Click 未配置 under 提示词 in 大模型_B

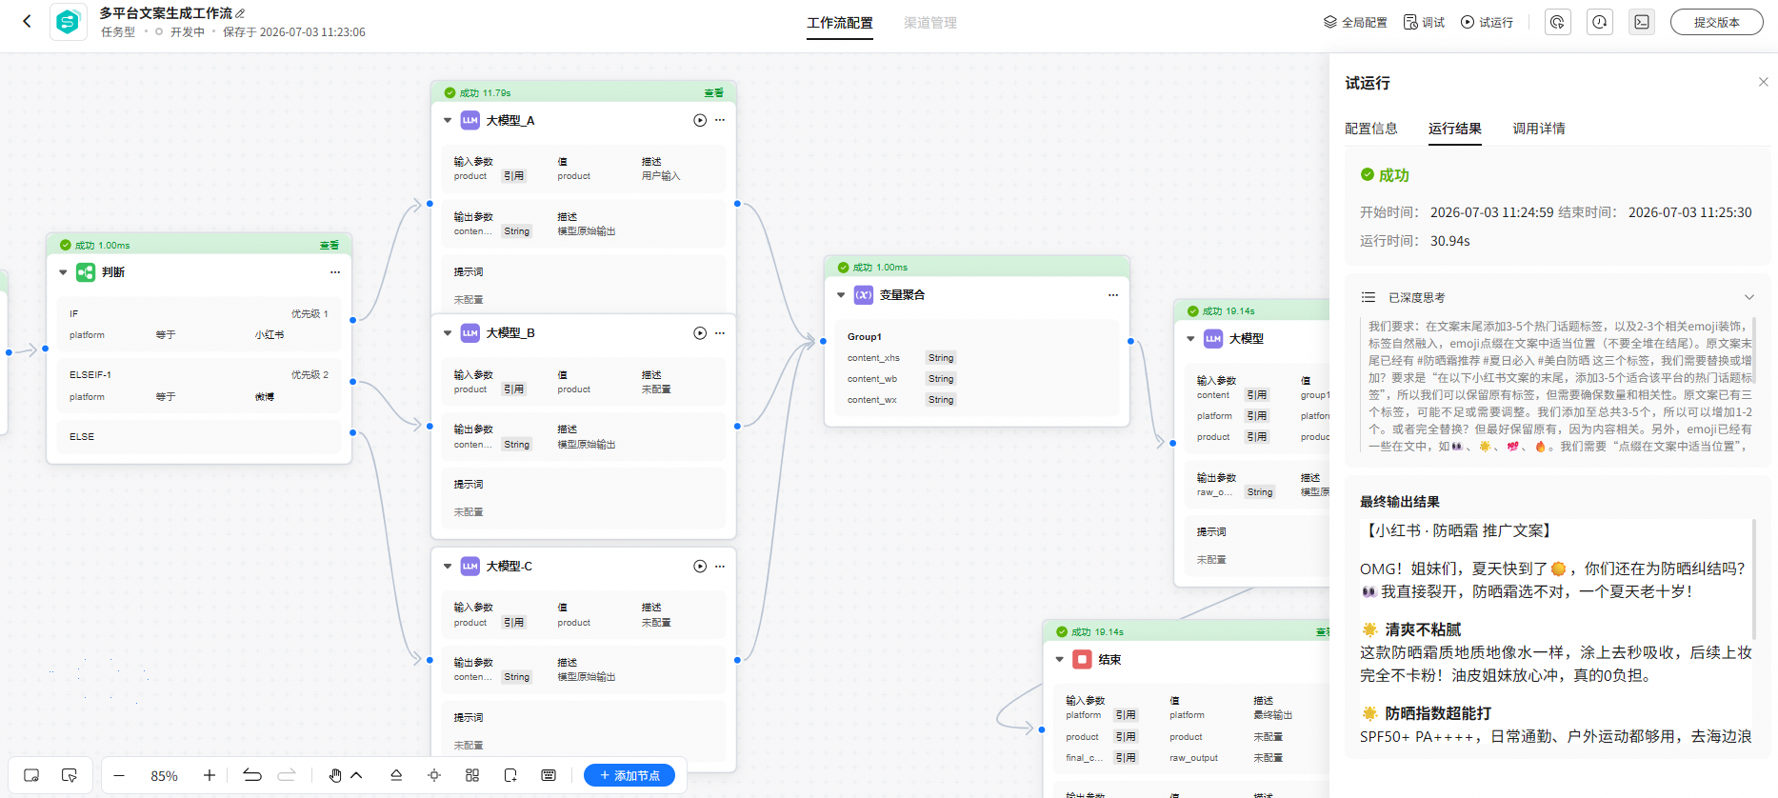tap(469, 512)
